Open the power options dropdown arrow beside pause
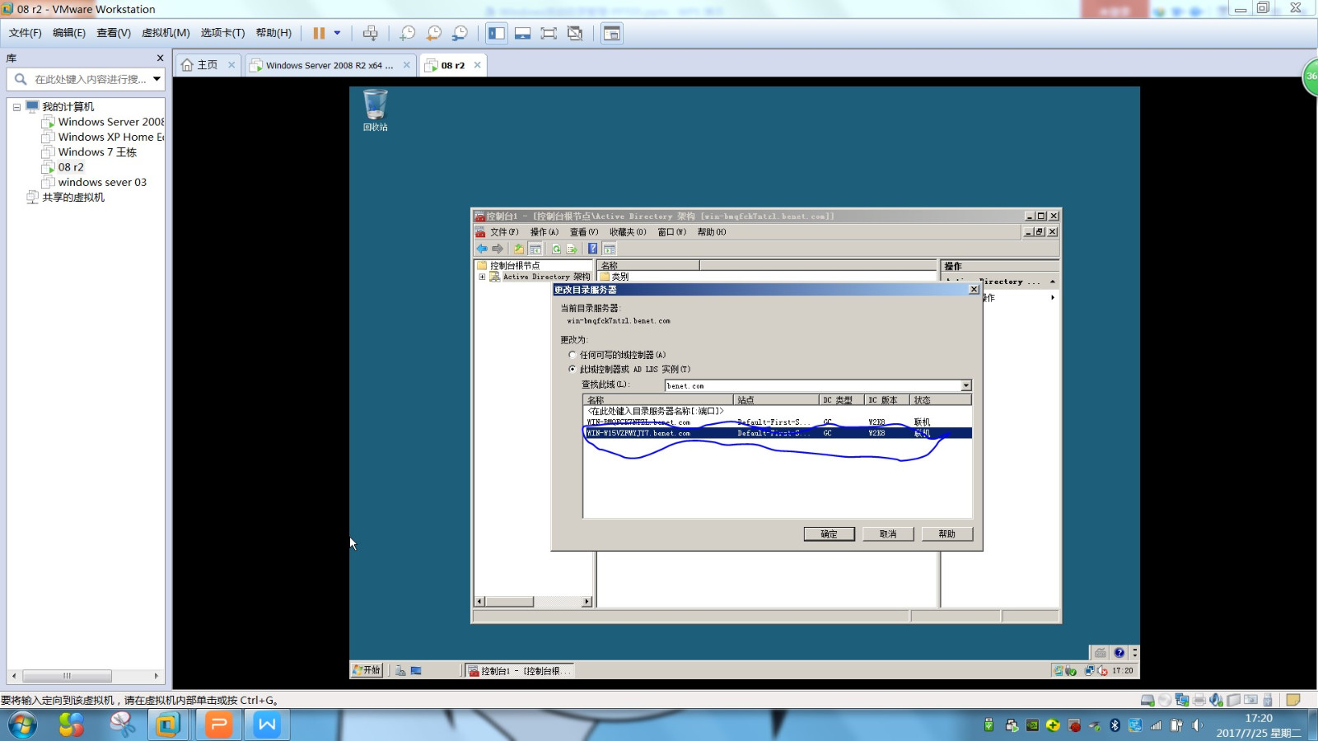The height and width of the screenshot is (741, 1318). click(x=337, y=33)
